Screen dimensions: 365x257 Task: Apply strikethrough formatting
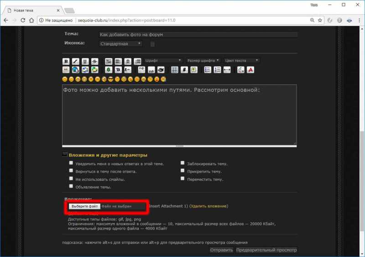click(94, 61)
